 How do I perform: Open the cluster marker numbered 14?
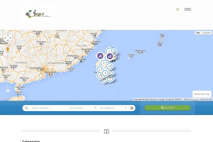click(x=100, y=76)
